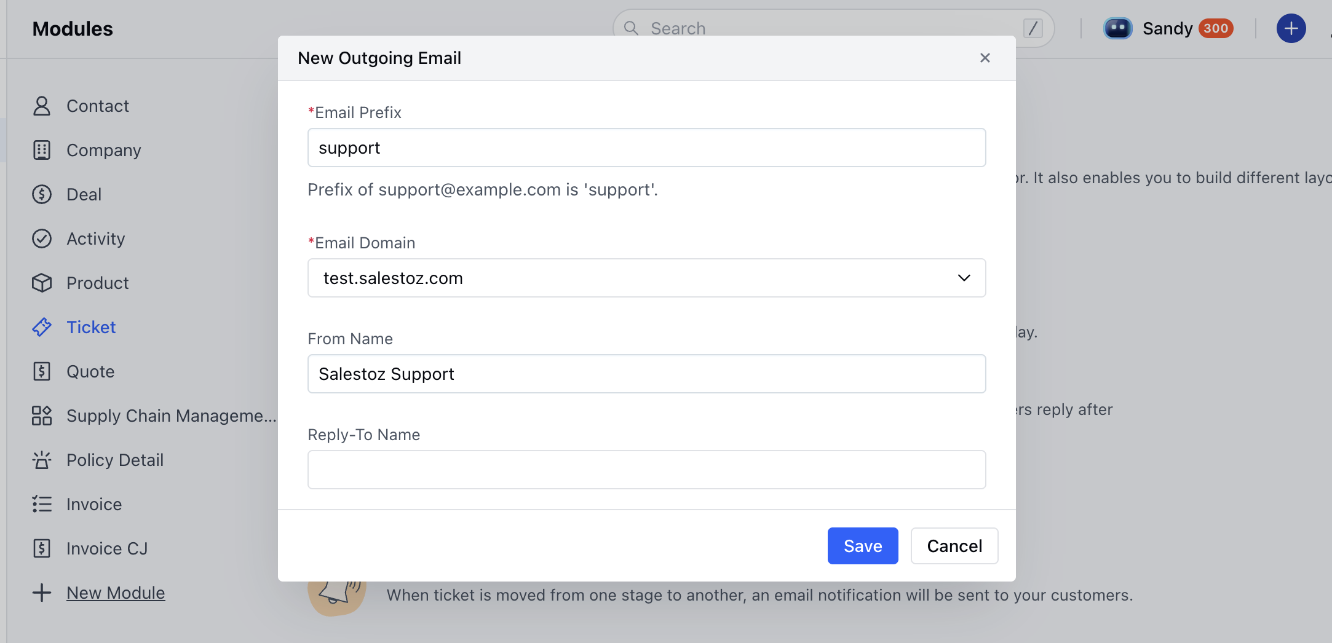The image size is (1332, 643).
Task: Cancel the New Outgoing Email dialog
Action: [x=954, y=546]
